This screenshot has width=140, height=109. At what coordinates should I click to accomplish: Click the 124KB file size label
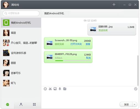(87, 55)
